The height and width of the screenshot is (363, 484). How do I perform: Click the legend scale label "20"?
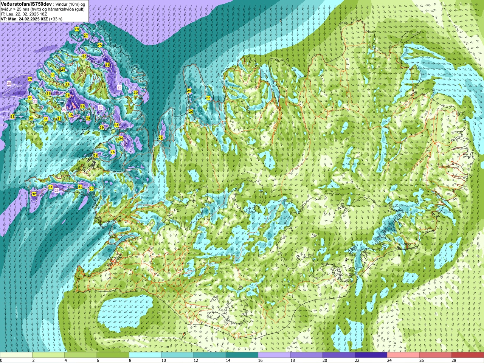click(x=325, y=360)
